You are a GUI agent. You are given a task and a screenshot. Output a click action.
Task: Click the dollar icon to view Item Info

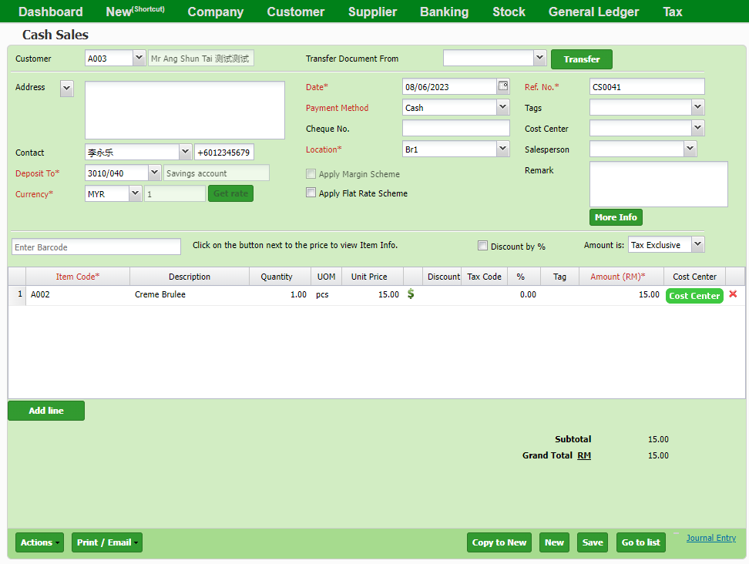click(411, 294)
